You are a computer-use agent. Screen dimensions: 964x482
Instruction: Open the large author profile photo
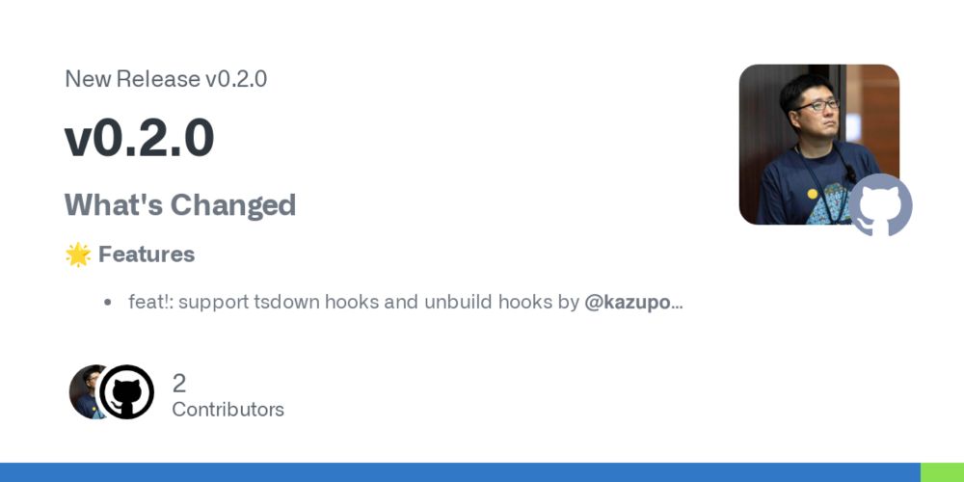click(818, 145)
